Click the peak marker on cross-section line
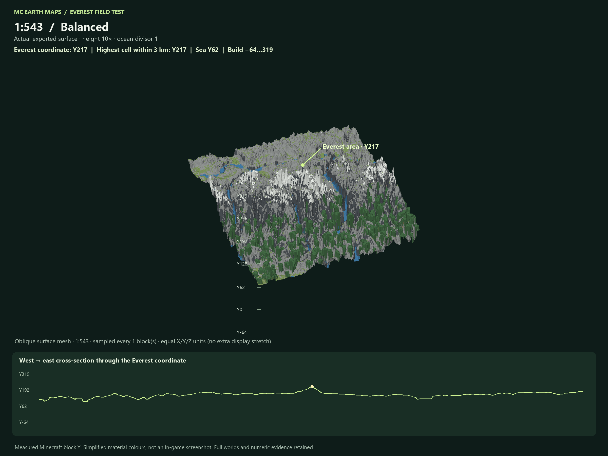Viewport: 608px width, 456px height. point(312,386)
